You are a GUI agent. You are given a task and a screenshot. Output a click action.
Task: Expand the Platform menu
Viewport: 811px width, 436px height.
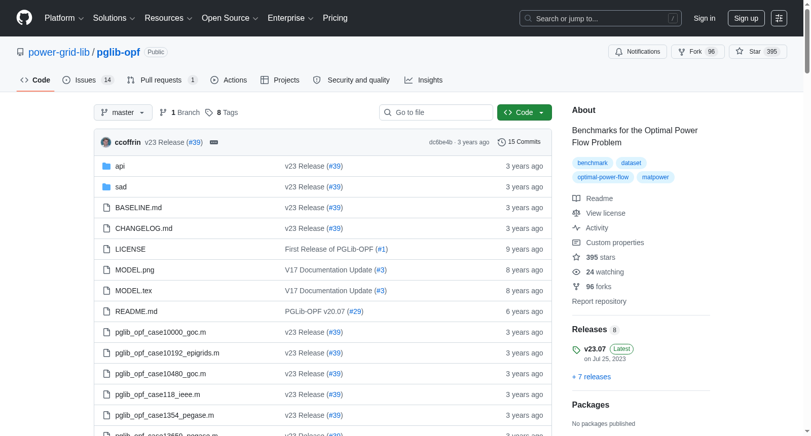coord(64,18)
